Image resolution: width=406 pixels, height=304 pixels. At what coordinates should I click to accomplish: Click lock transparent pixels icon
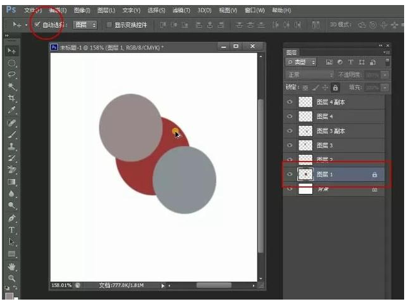point(305,88)
